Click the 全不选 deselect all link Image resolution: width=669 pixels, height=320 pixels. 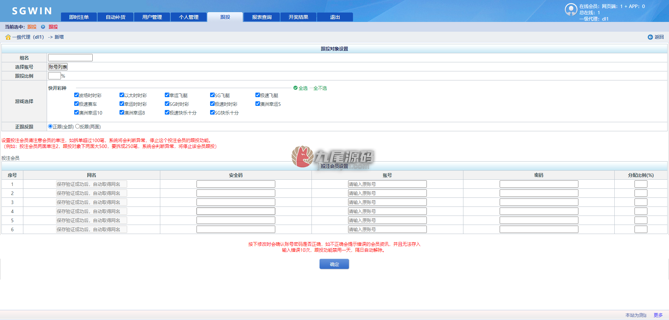pyautogui.click(x=320, y=88)
